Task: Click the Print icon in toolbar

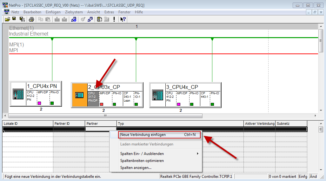Action: (x=31, y=19)
